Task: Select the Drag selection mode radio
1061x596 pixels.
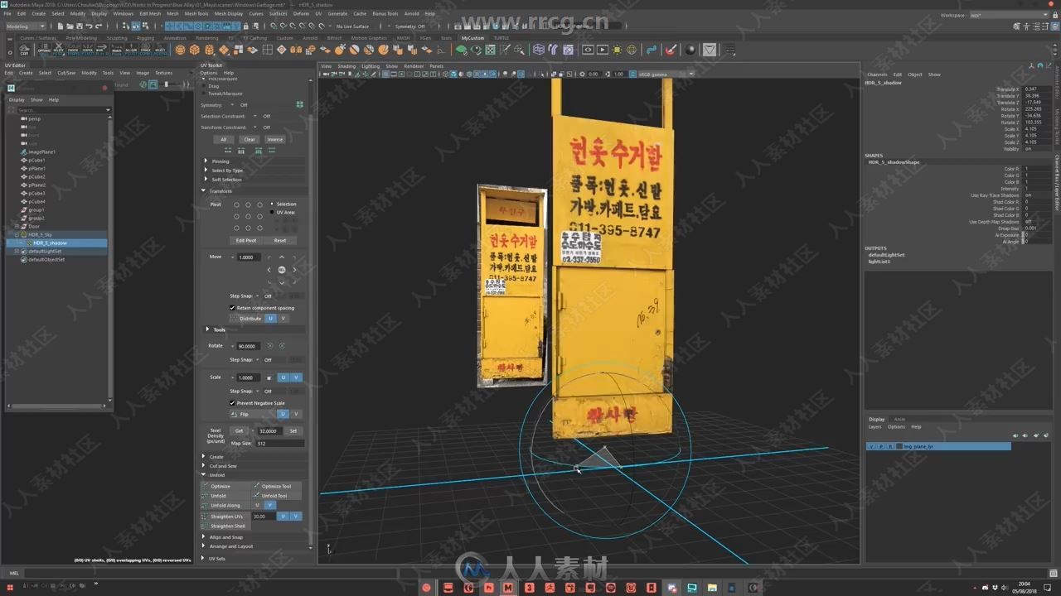Action: tap(205, 86)
